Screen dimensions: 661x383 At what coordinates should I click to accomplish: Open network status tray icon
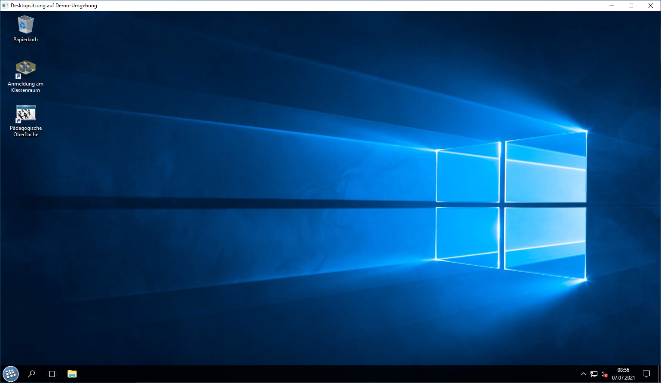594,374
